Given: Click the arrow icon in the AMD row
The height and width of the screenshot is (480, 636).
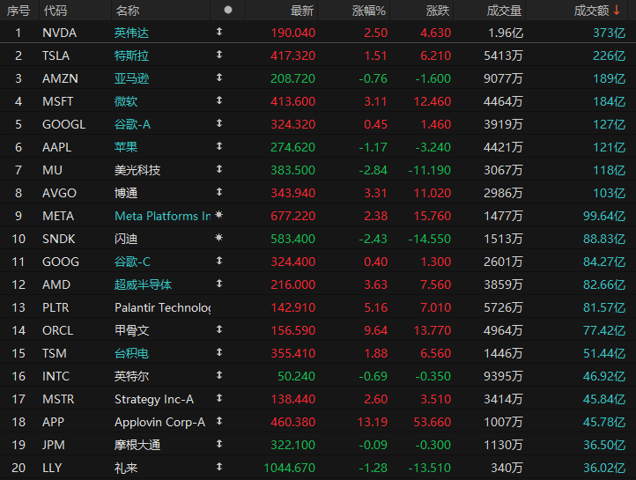Looking at the screenshot, I should [x=219, y=284].
